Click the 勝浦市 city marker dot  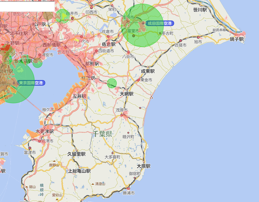point(128,188)
